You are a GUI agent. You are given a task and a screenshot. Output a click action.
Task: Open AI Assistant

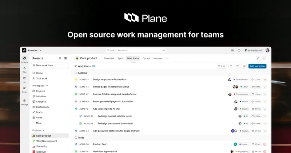point(253,50)
